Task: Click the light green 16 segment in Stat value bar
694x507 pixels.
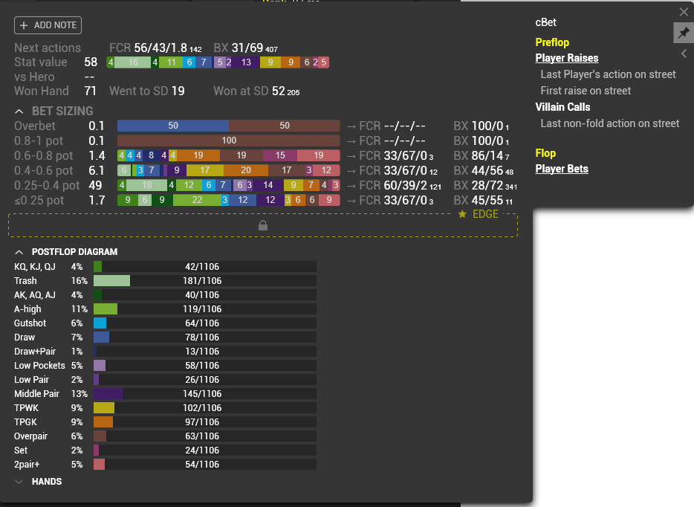Action: [x=133, y=62]
